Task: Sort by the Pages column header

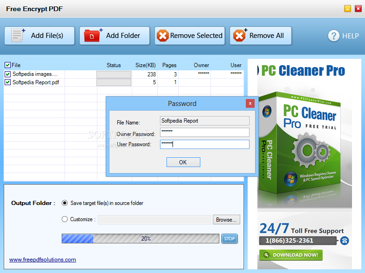Action: [169, 65]
